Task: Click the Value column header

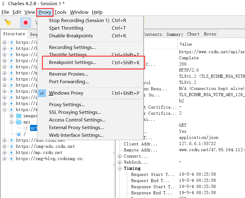Action: pyautogui.click(x=186, y=44)
